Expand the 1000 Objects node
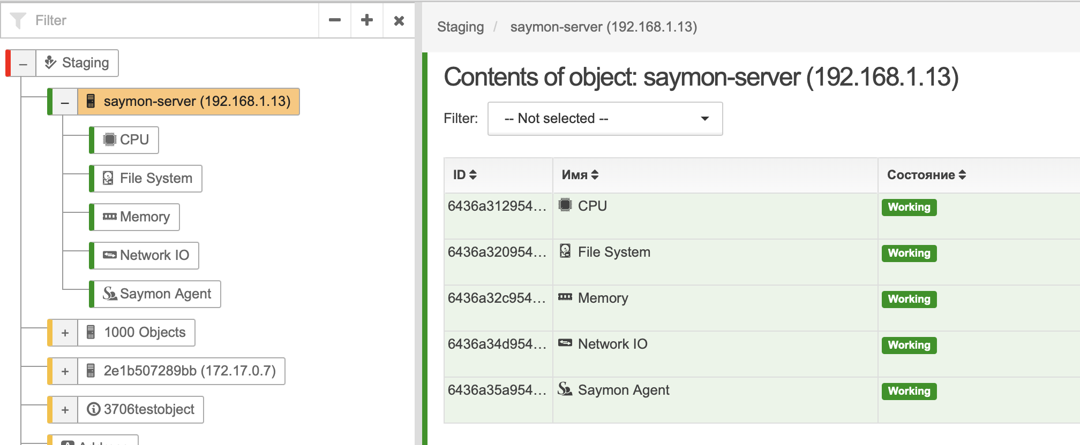This screenshot has height=445, width=1080. tap(65, 333)
